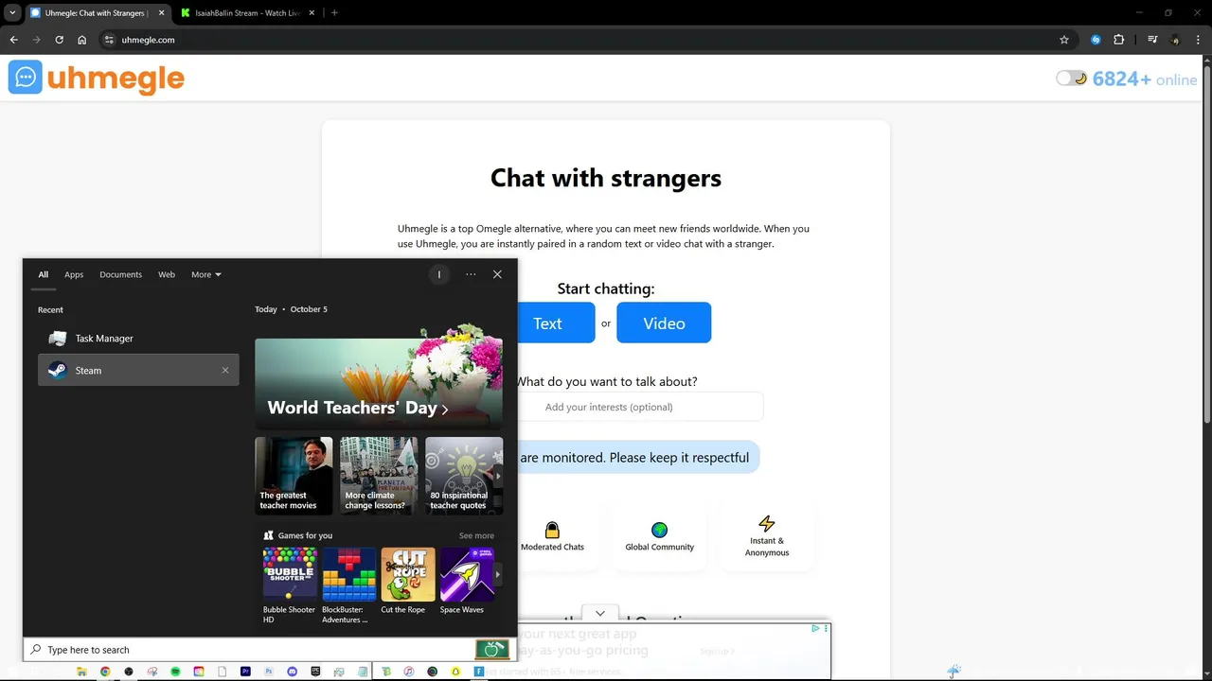The image size is (1212, 681).
Task: Open Photoshop from the taskbar
Action: click(x=269, y=672)
